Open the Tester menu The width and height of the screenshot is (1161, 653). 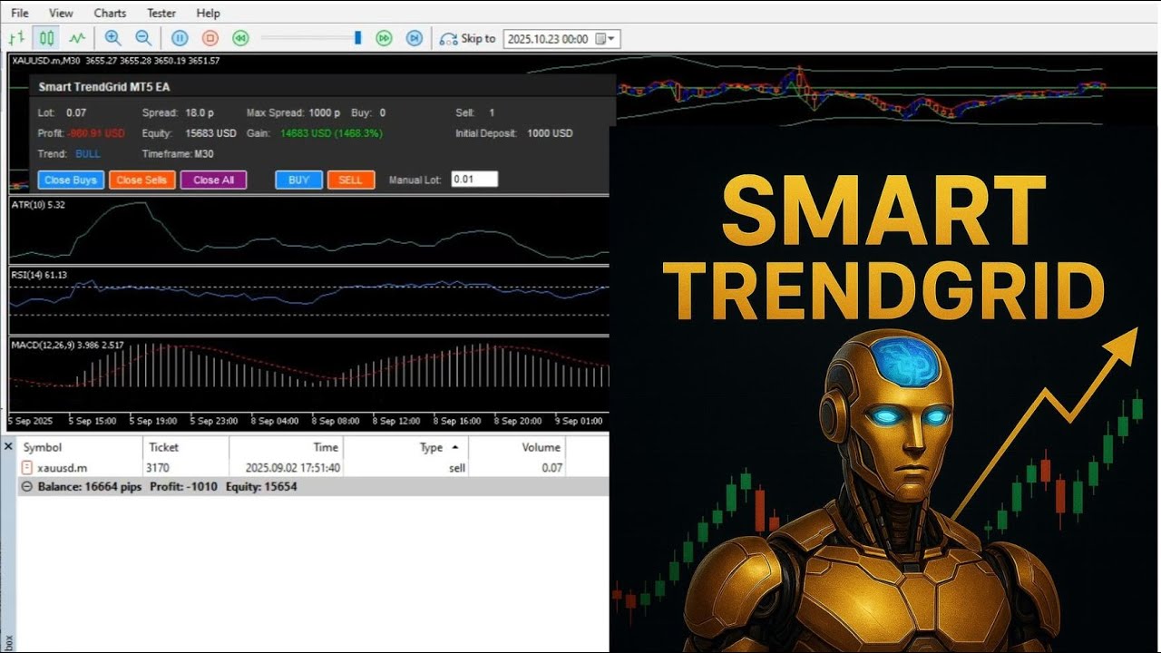pyautogui.click(x=161, y=13)
